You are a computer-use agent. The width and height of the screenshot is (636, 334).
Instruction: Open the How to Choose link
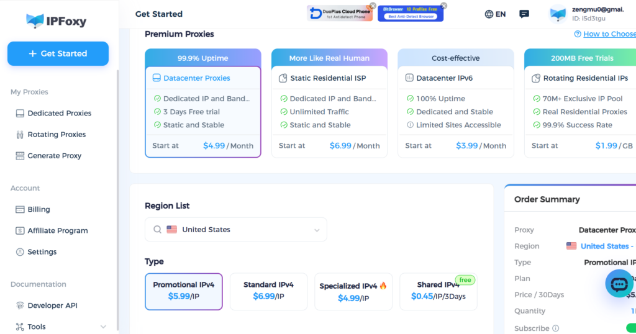point(608,34)
